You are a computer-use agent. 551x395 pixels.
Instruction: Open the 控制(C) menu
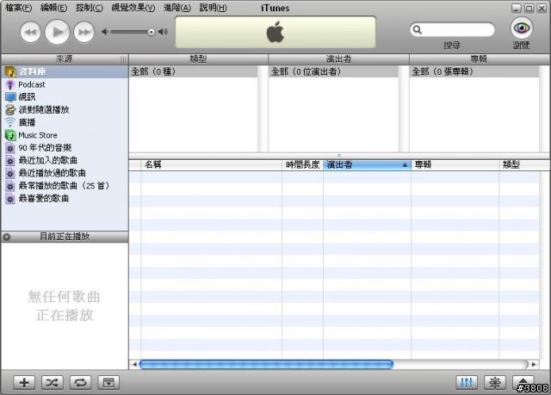90,8
